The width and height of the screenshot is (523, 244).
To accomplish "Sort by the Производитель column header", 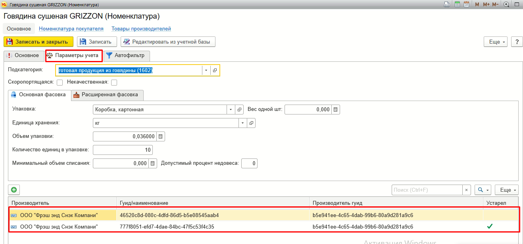I will (62, 203).
